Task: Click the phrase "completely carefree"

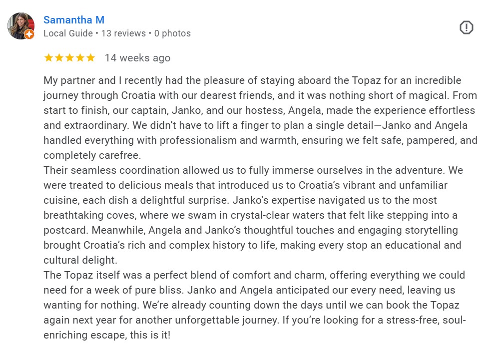Action: pos(91,155)
